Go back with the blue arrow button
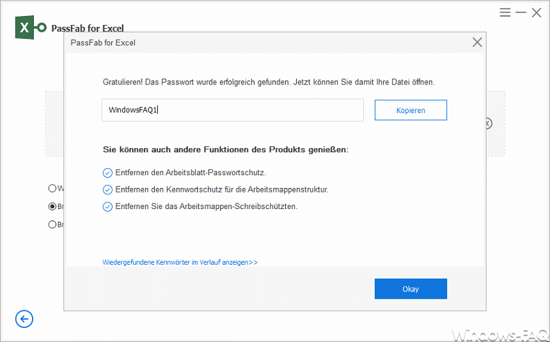The height and width of the screenshot is (342, 550). [24, 319]
